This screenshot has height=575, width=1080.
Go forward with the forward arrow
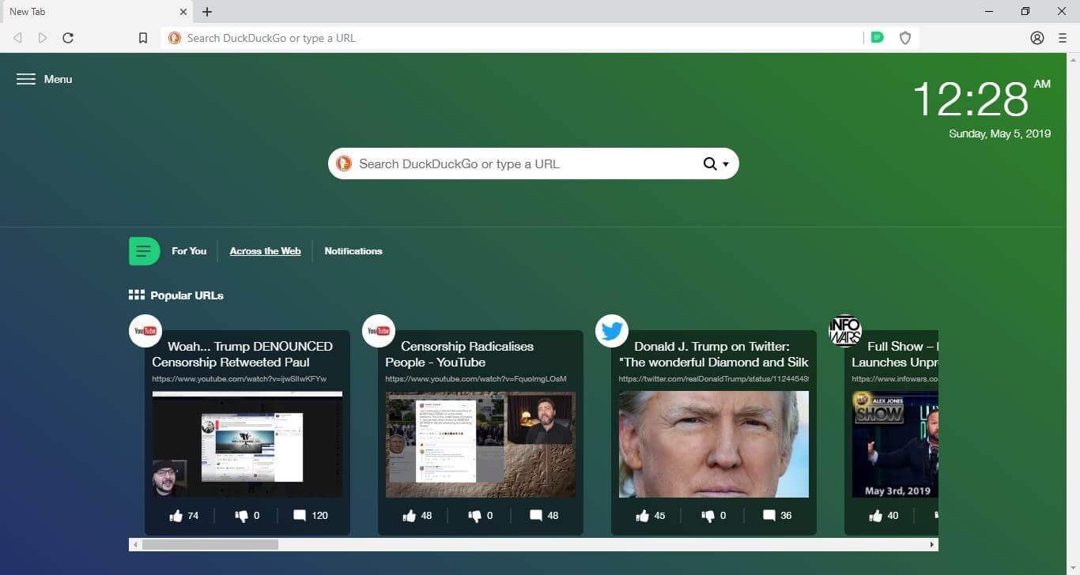[43, 38]
